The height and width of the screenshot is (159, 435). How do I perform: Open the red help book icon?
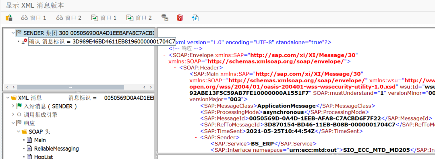[180, 18]
